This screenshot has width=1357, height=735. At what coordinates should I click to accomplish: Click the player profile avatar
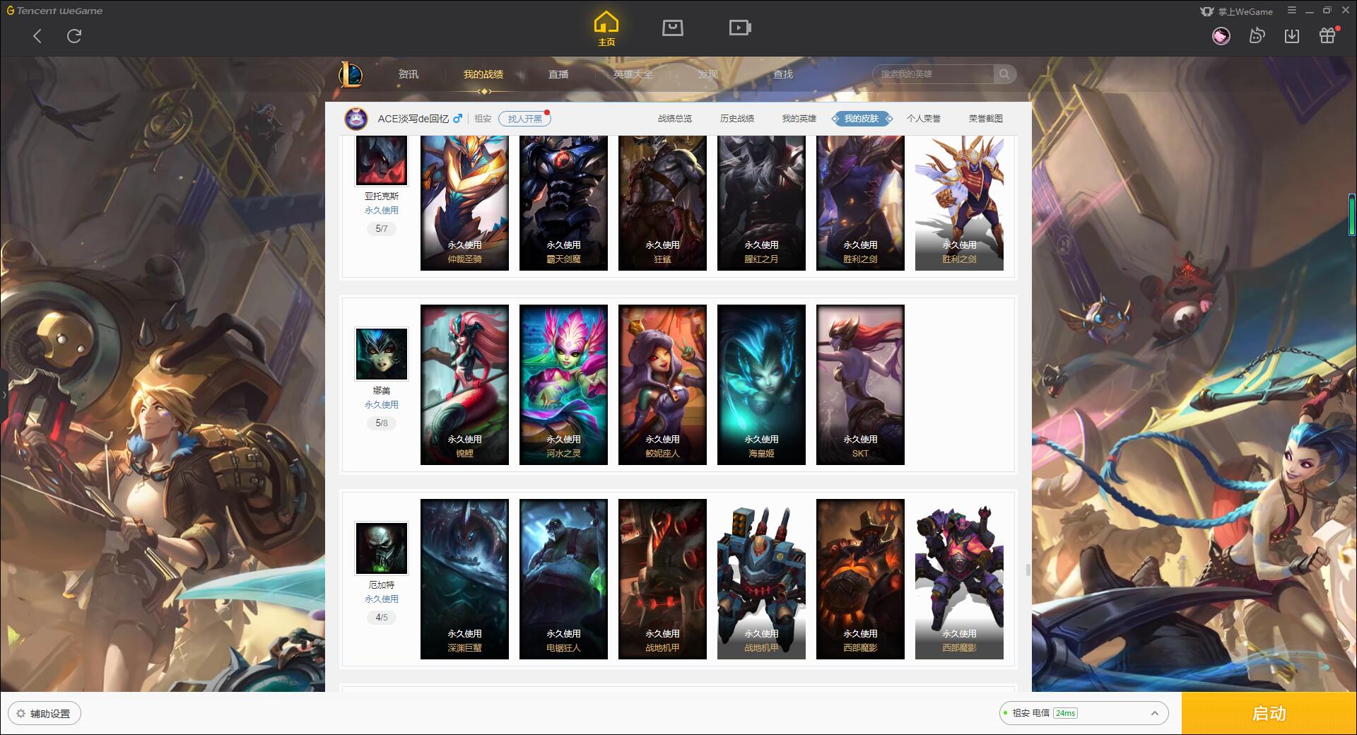[356, 119]
